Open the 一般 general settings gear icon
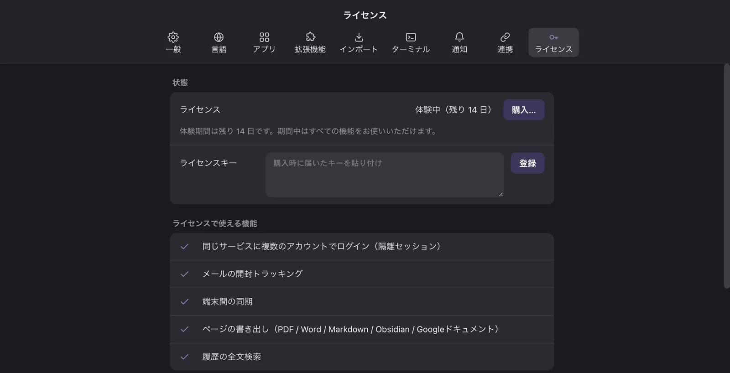This screenshot has height=373, width=730. click(x=173, y=37)
